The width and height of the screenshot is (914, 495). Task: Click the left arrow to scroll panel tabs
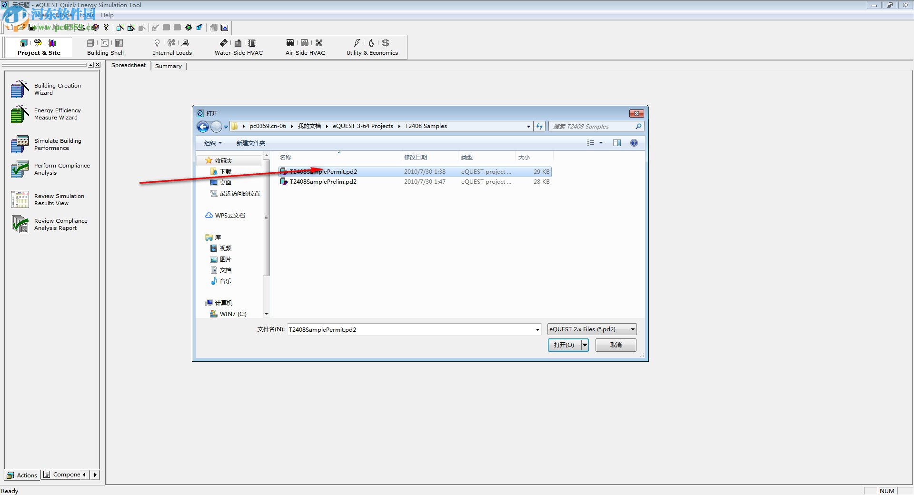(x=84, y=475)
